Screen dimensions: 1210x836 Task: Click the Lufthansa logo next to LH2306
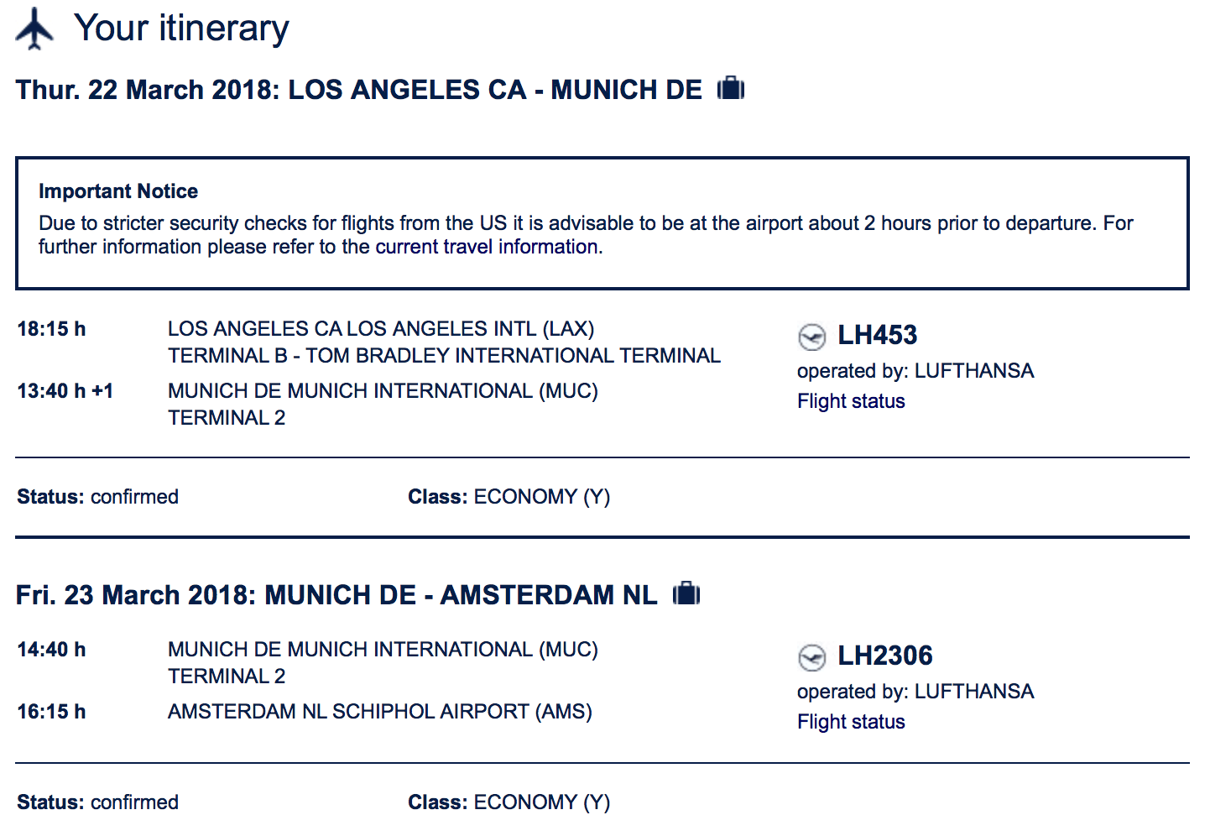[811, 657]
